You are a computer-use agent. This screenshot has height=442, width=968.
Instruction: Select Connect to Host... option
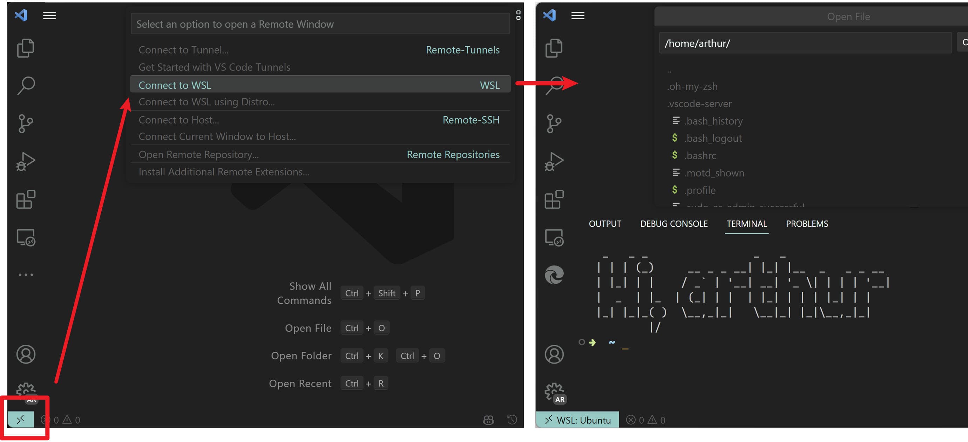pos(320,120)
